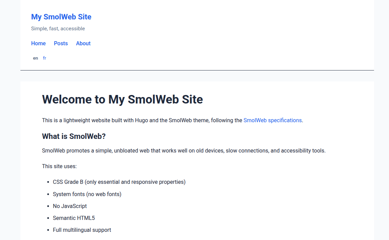This screenshot has height=240, width=389.
Task: Click the Semantic HTML5 list item
Action: 74,218
